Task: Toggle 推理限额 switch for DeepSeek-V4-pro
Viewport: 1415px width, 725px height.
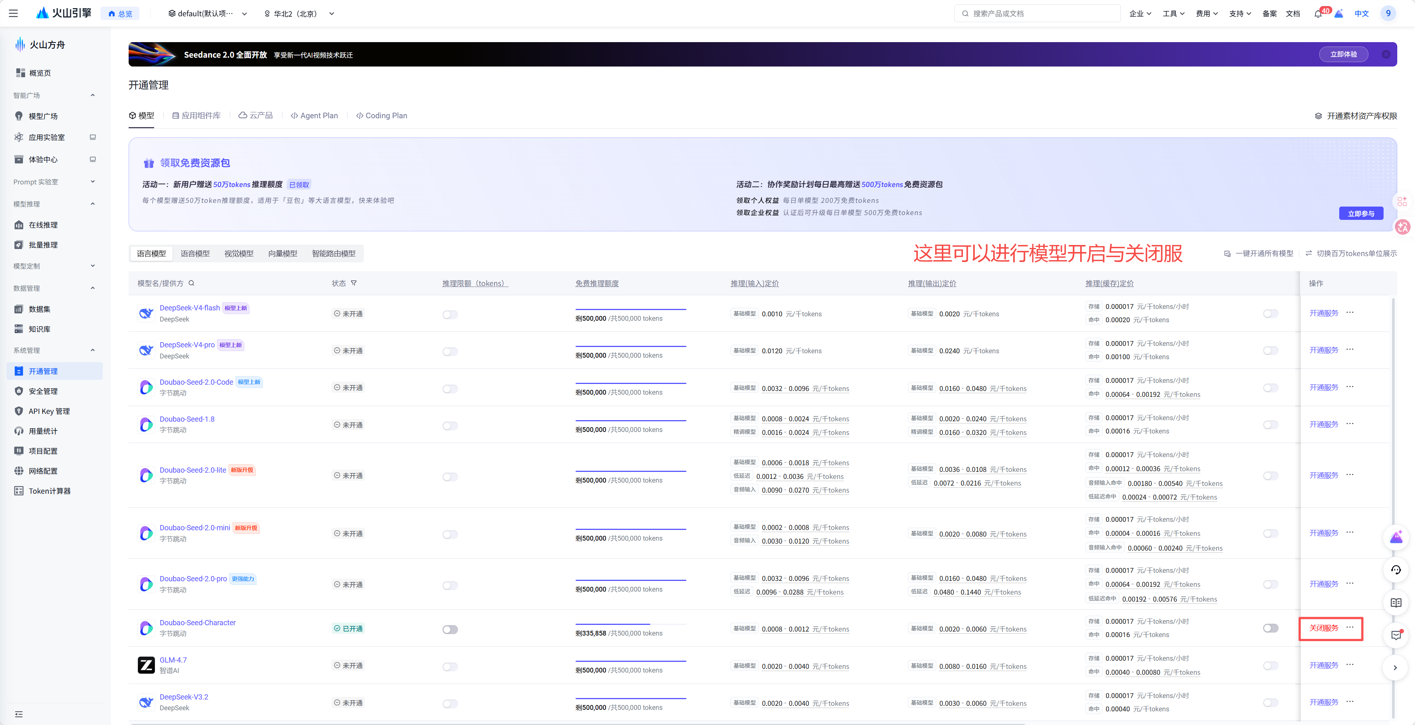Action: click(450, 351)
